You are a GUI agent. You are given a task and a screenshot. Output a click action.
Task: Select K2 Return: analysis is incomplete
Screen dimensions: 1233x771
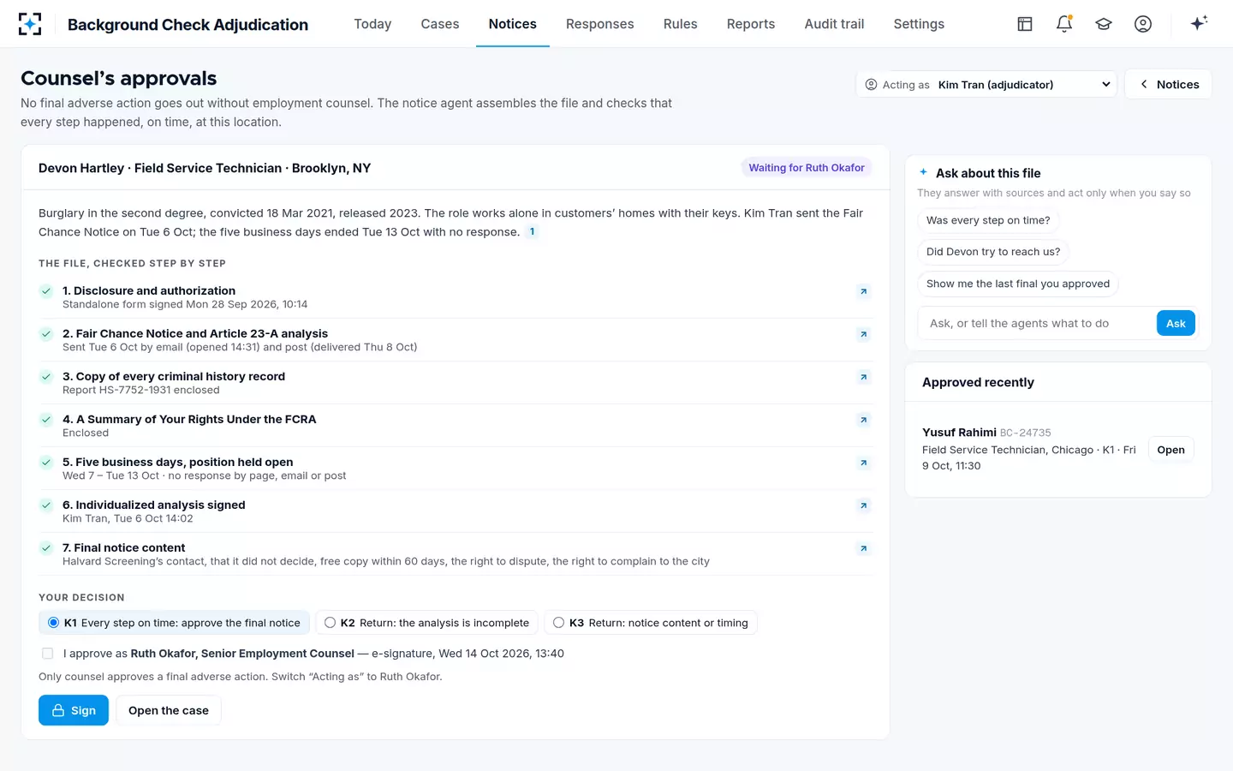pos(427,623)
